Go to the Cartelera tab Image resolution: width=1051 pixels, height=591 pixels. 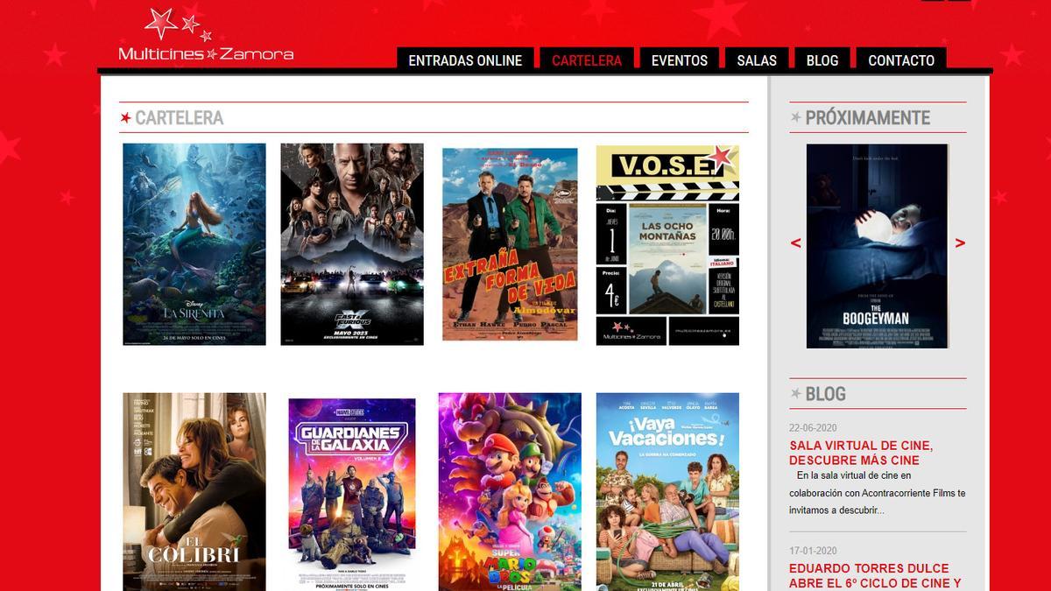[587, 60]
